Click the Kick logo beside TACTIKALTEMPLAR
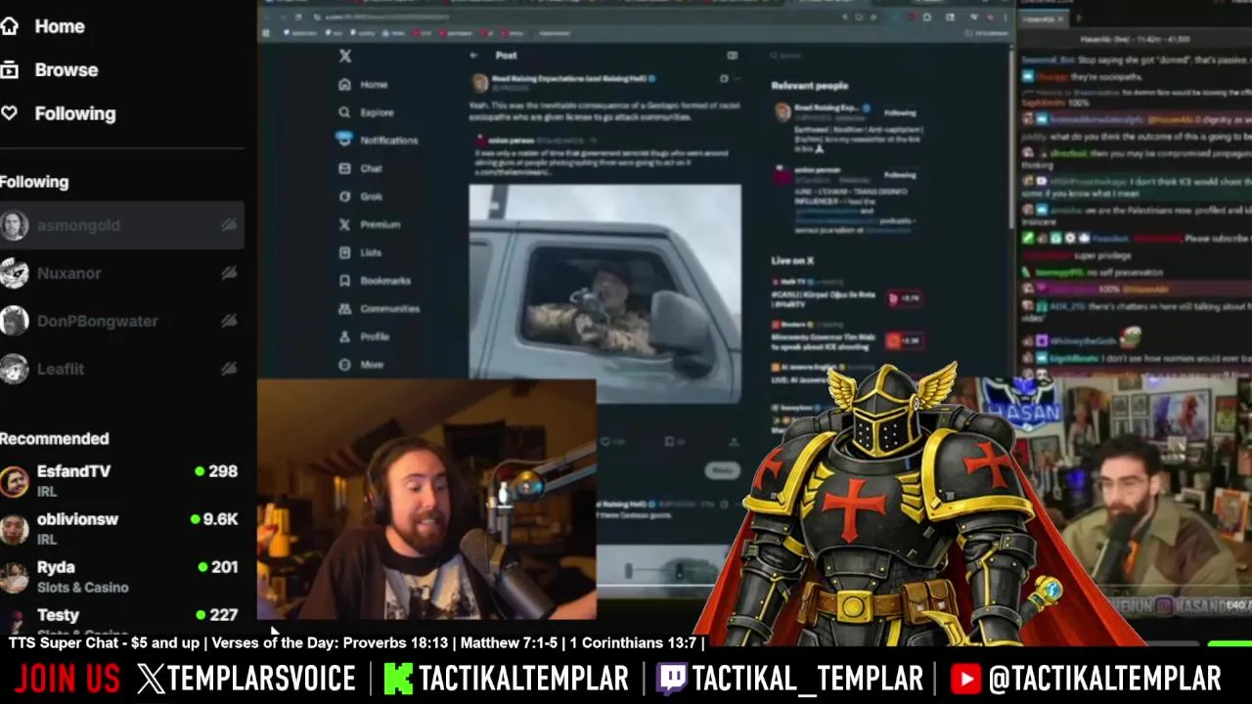Image resolution: width=1252 pixels, height=704 pixels. pos(398,678)
